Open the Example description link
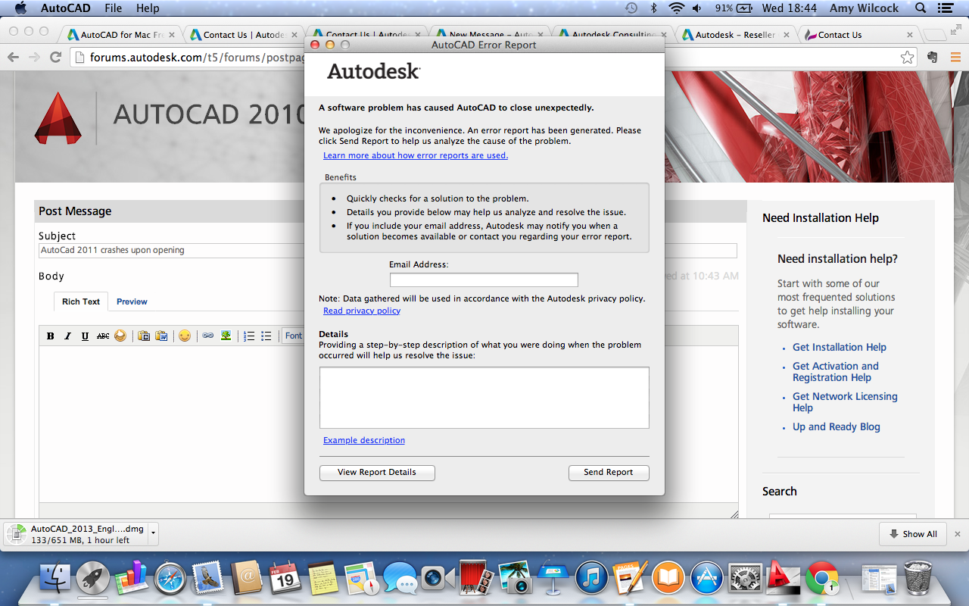The height and width of the screenshot is (606, 969). (x=364, y=440)
